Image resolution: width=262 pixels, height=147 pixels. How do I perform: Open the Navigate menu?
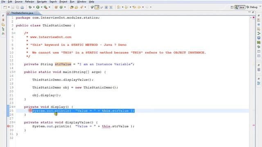[42, 2]
